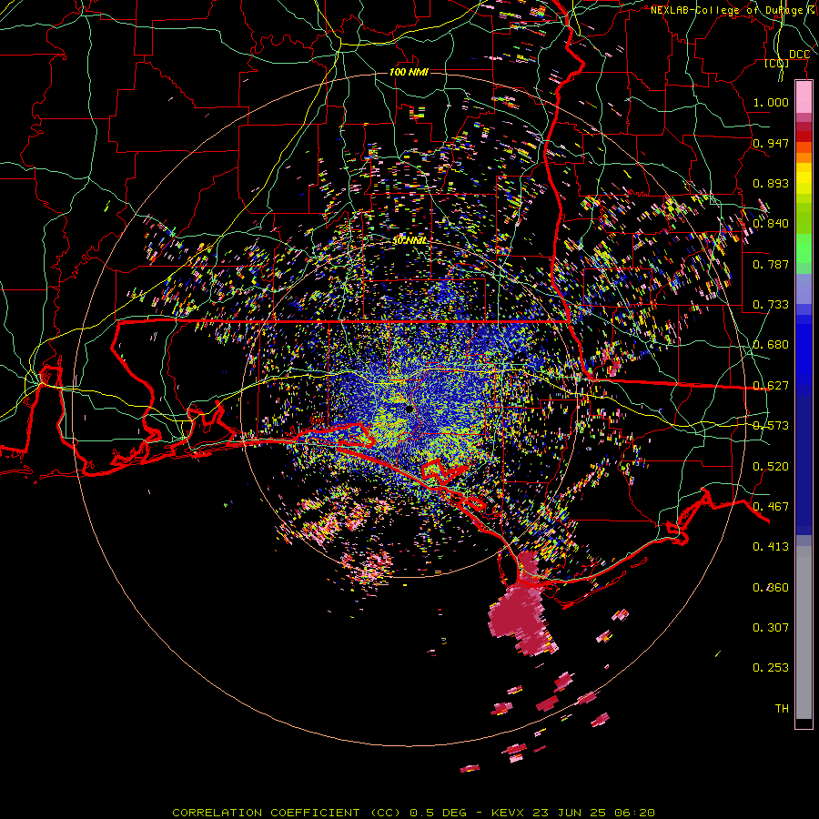Image resolution: width=819 pixels, height=819 pixels.
Task: Select the 0.413 legend value
Action: coord(771,547)
